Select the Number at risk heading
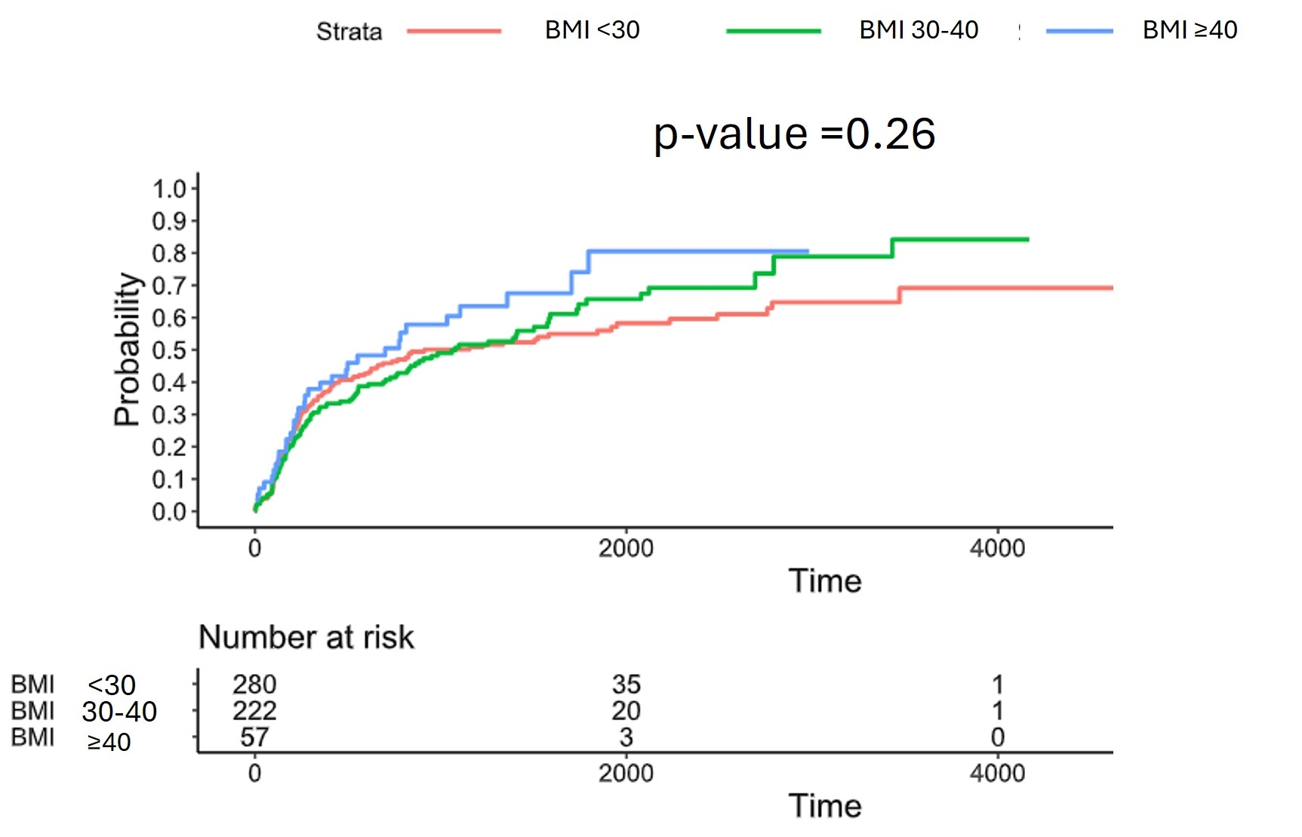The height and width of the screenshot is (837, 1302). click(x=306, y=637)
